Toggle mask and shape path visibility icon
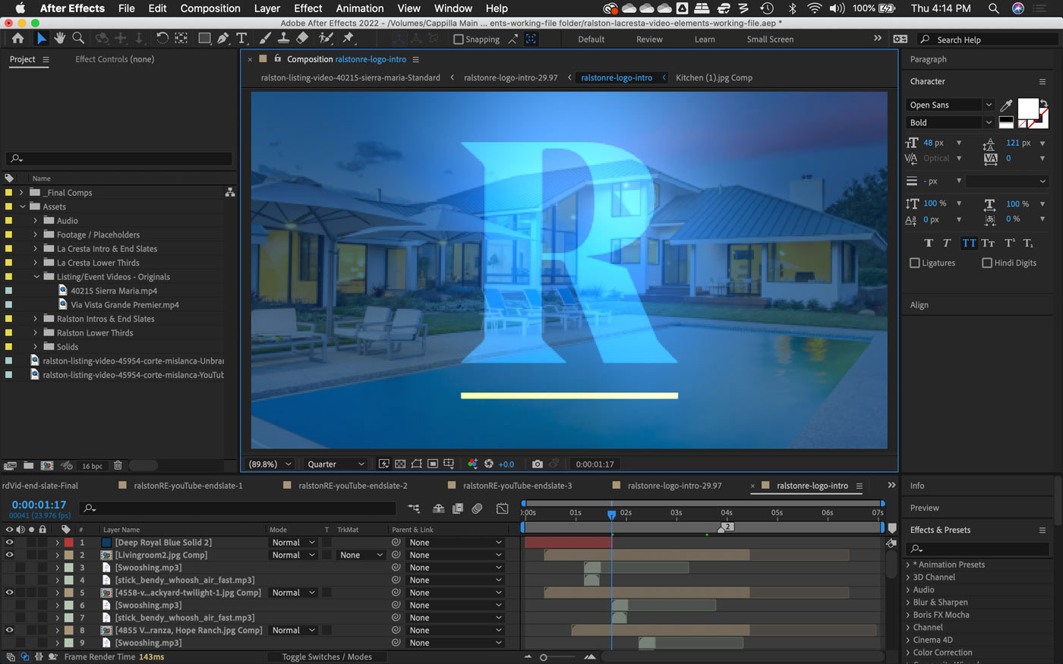This screenshot has width=1063, height=664. 417,464
